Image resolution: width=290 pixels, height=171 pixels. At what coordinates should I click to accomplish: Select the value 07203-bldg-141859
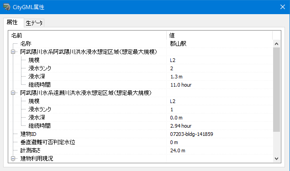click(191, 134)
